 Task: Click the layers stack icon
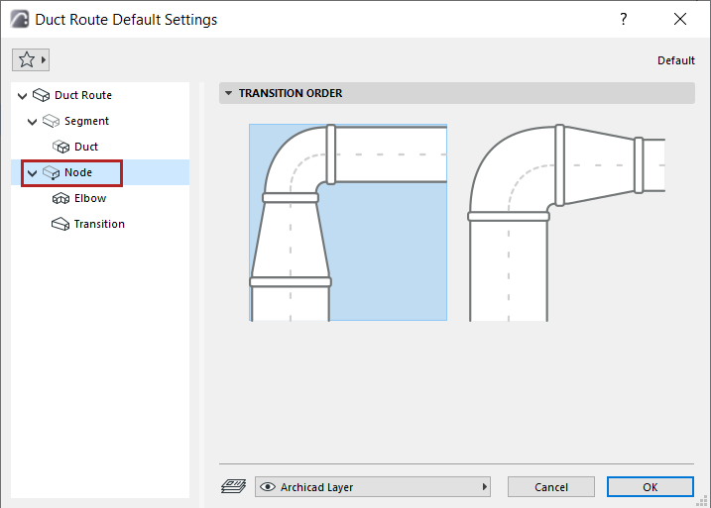233,487
